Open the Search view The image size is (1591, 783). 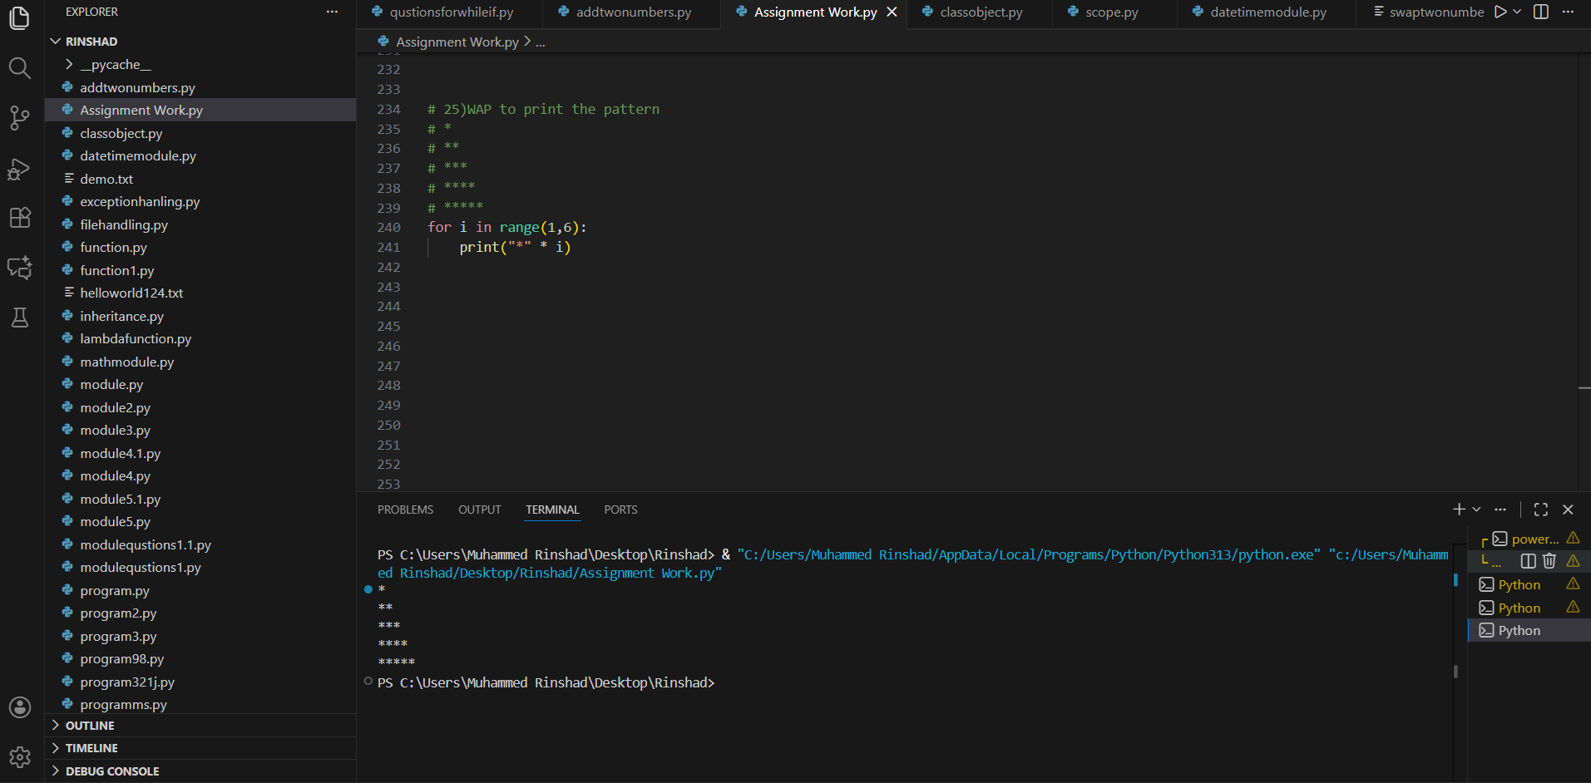(20, 68)
